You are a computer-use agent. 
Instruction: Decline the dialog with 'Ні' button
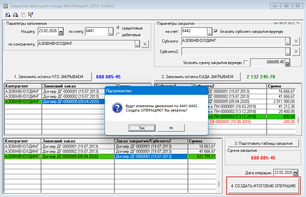point(171,128)
